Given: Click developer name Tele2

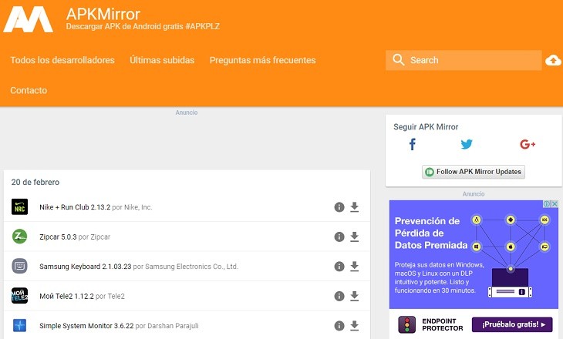Looking at the screenshot, I should pyautogui.click(x=116, y=297).
